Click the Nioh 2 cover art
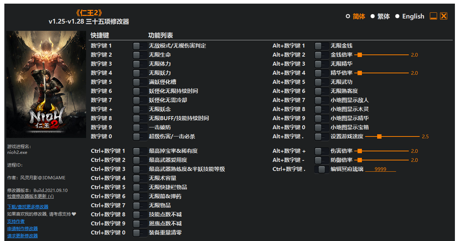Screen dimensions: 460x241 point(46,84)
